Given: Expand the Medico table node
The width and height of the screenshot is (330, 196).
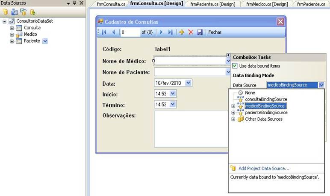Looking at the screenshot, I should 12,35.
